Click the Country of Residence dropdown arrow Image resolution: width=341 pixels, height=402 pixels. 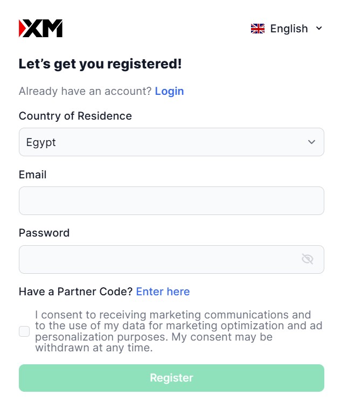pos(311,142)
